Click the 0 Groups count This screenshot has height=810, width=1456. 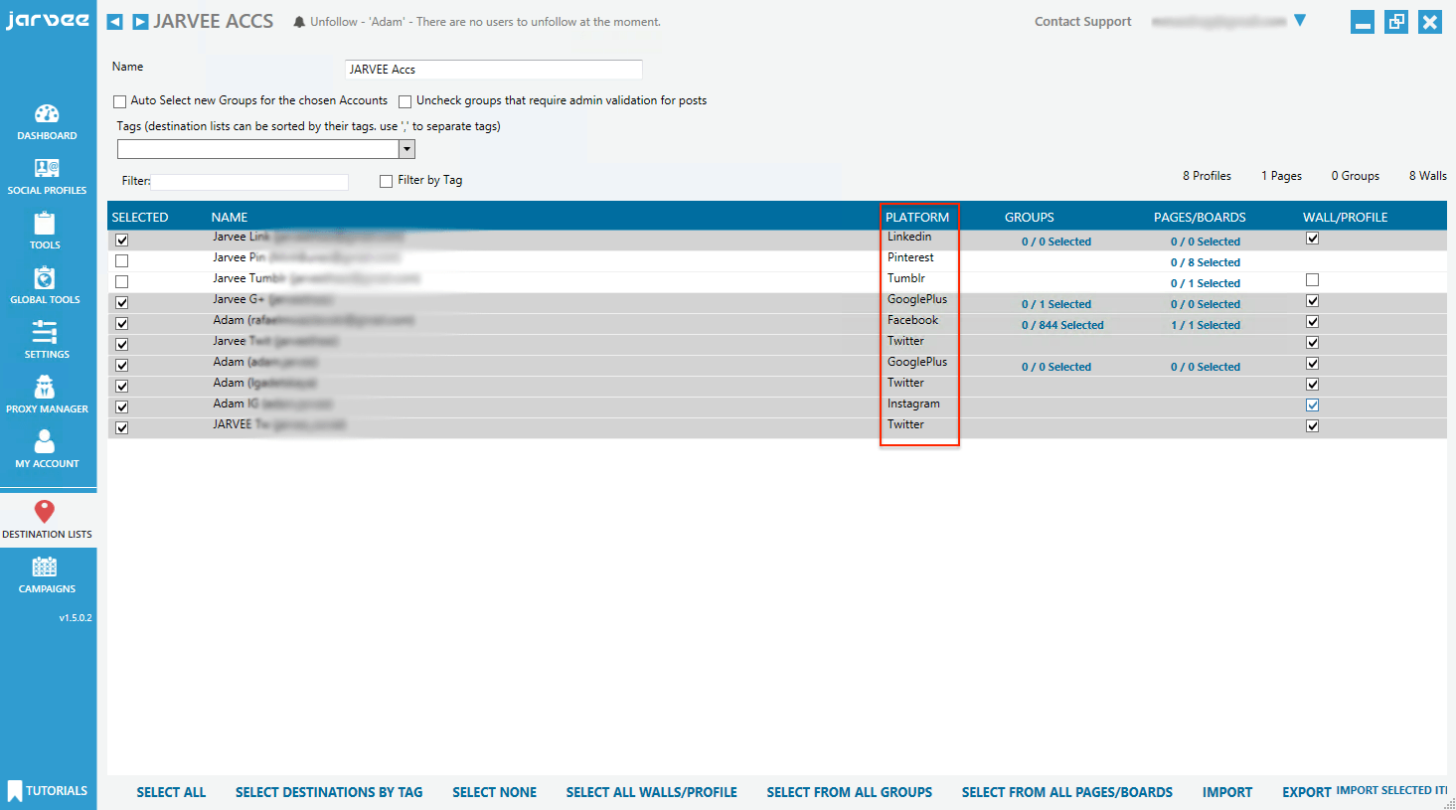tap(1356, 176)
